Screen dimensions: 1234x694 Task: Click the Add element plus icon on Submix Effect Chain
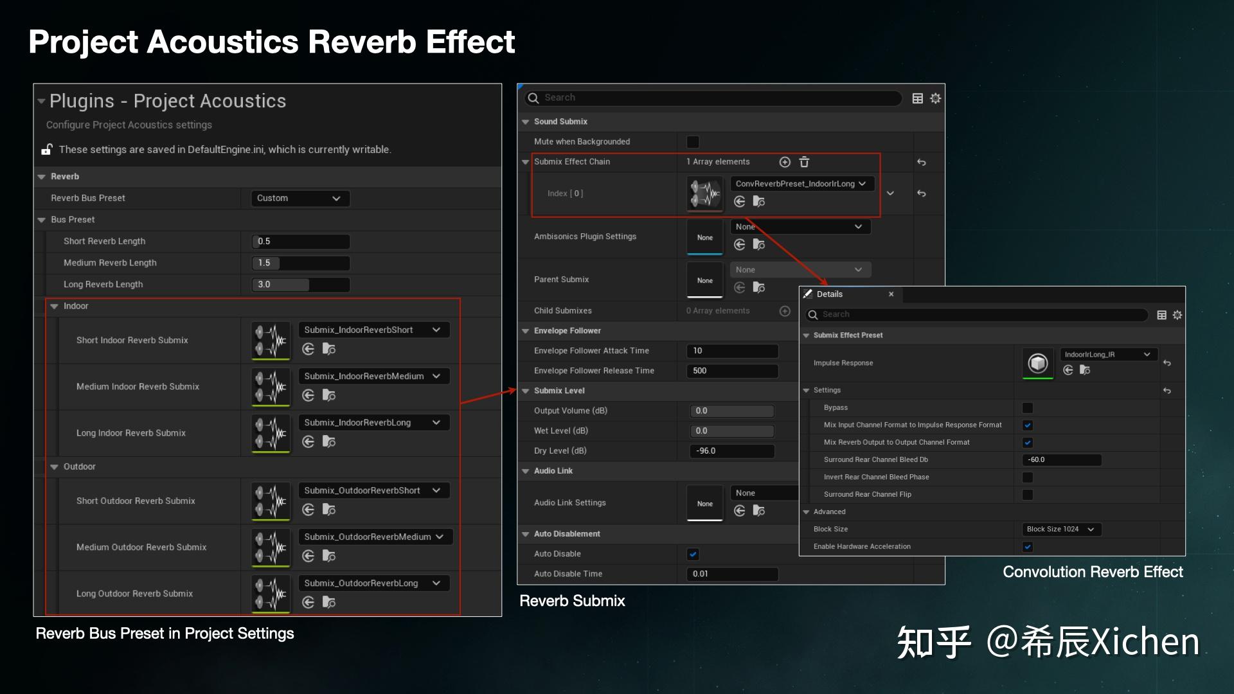[785, 162]
